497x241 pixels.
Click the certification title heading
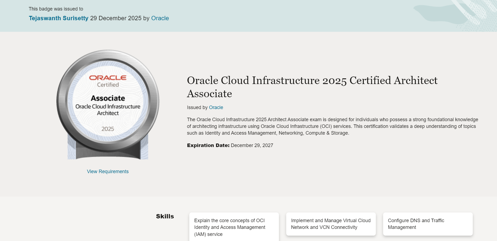[312, 87]
